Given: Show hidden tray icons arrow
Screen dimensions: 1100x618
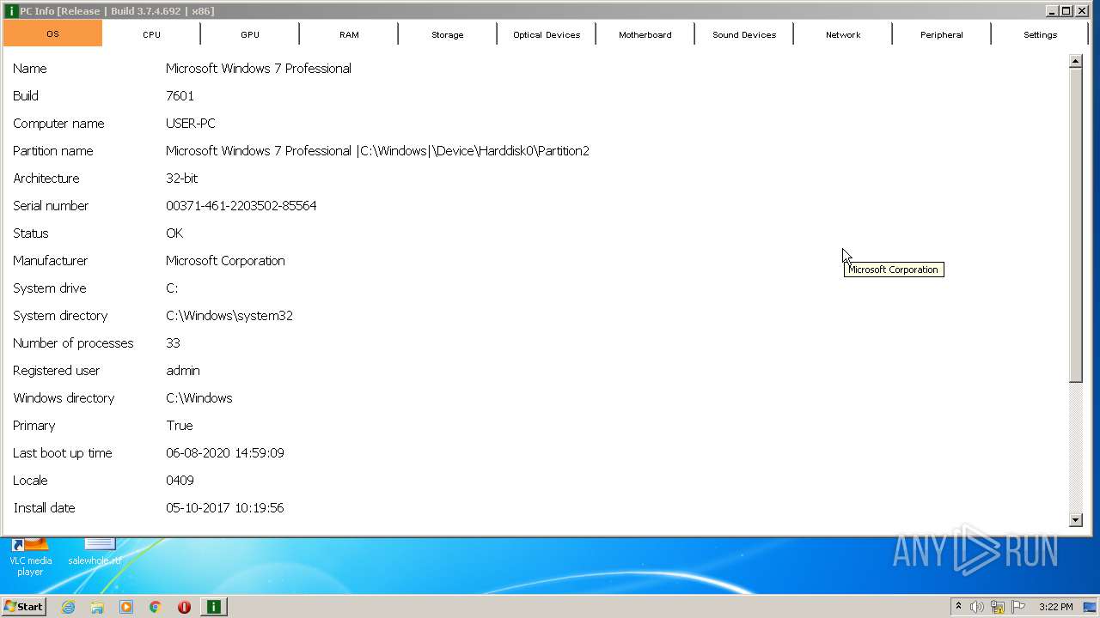Looking at the screenshot, I should (x=958, y=607).
